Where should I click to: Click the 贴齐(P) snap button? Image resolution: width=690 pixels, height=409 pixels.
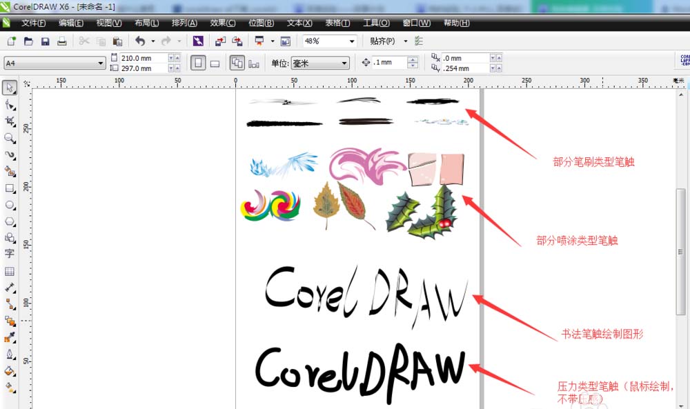point(382,41)
